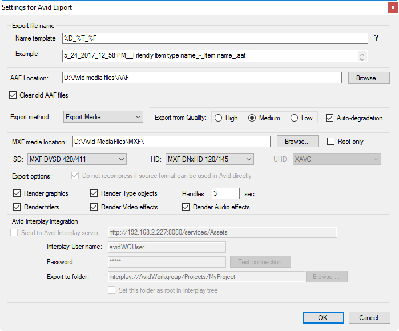399x331 pixels.
Task: Click the Example field up arrow
Action: (x=362, y=54)
